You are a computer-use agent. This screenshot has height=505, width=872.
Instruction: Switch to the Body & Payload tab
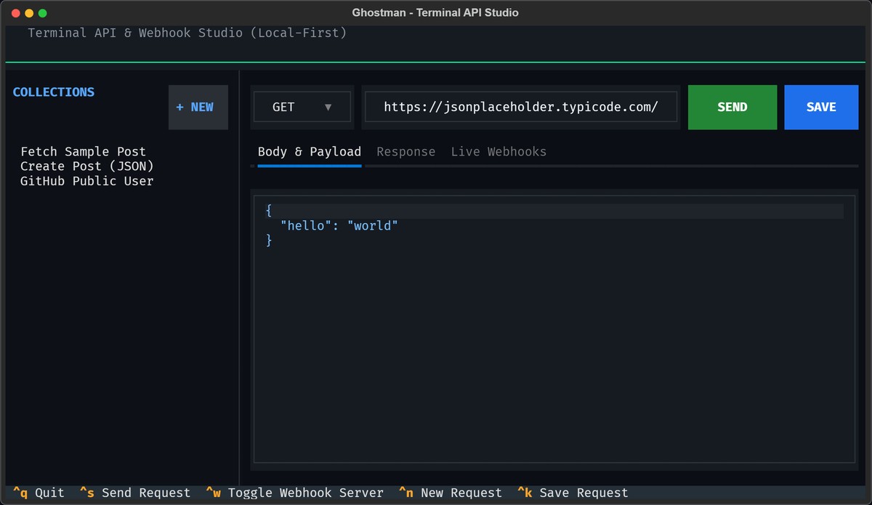click(310, 152)
